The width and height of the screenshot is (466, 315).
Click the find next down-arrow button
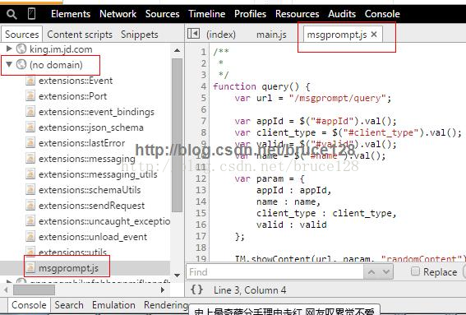tap(385, 271)
